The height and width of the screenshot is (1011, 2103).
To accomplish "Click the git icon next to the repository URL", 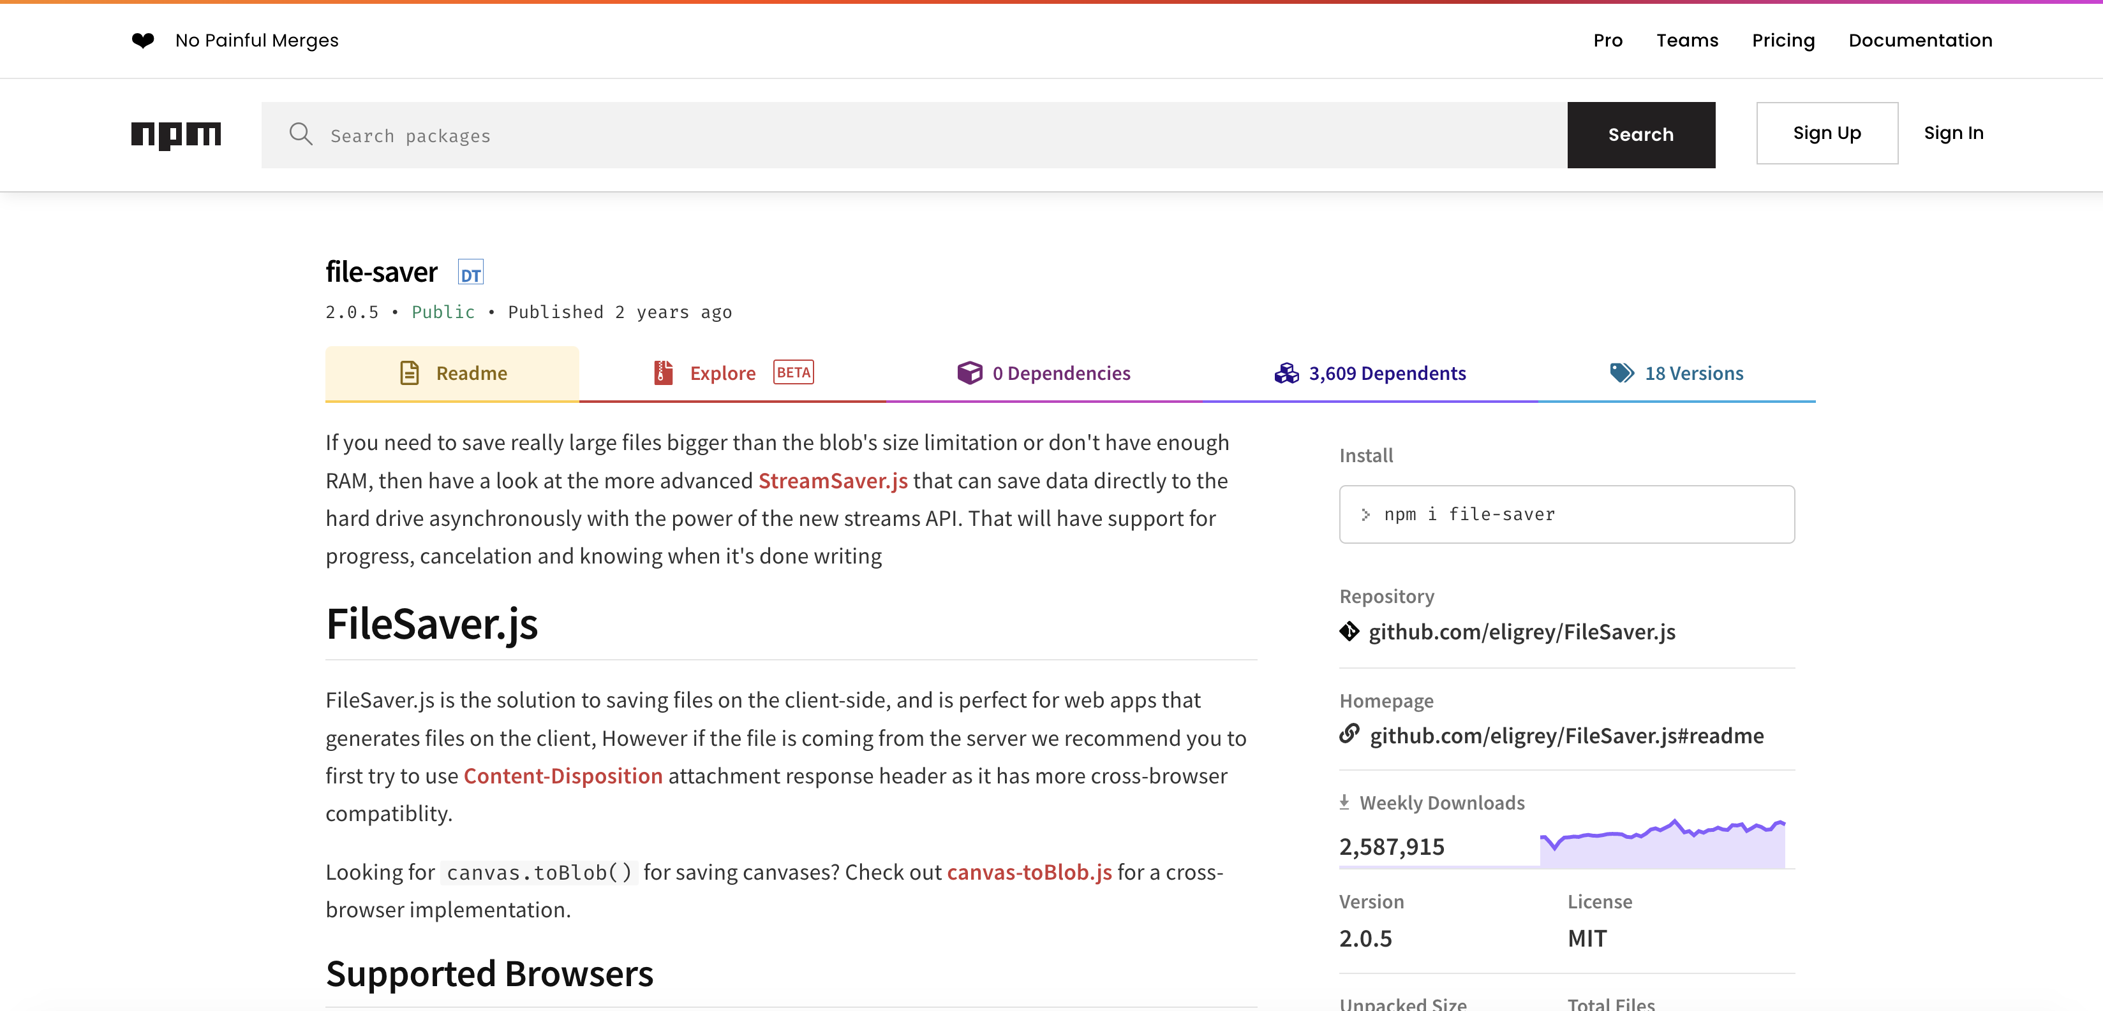I will pyautogui.click(x=1349, y=630).
